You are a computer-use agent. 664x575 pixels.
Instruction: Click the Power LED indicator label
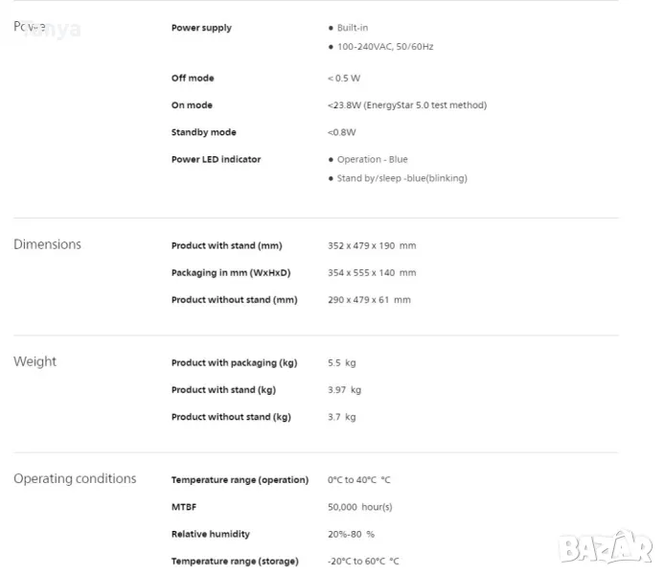(x=216, y=159)
